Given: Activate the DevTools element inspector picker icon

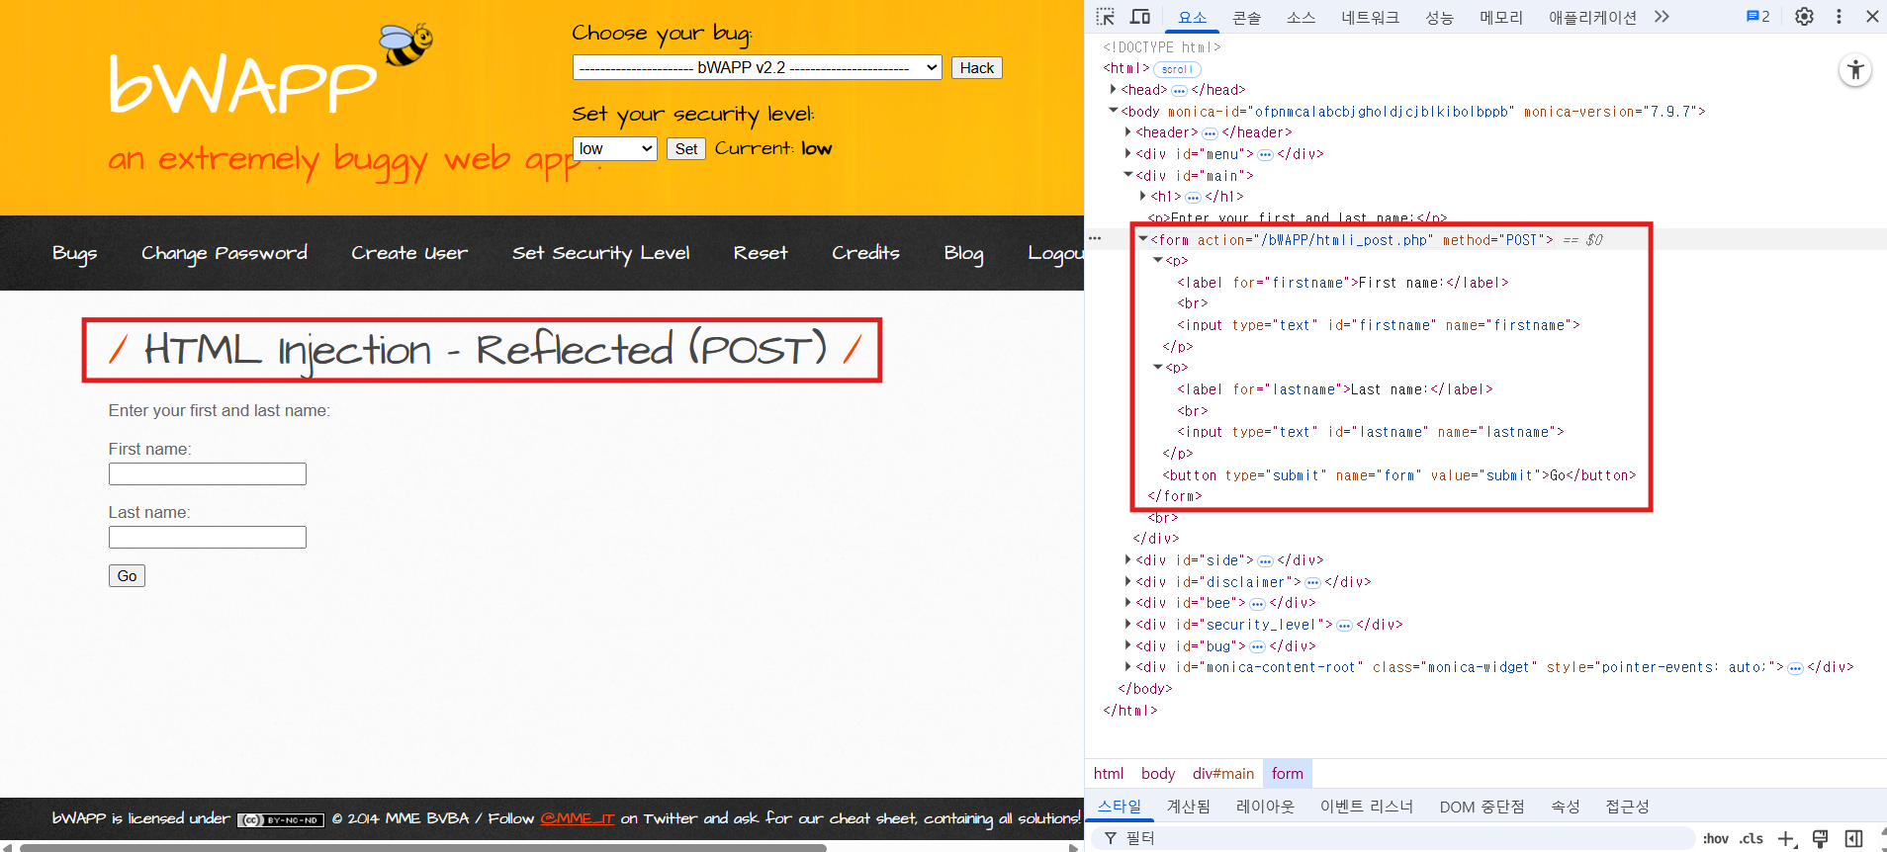Looking at the screenshot, I should (1106, 17).
